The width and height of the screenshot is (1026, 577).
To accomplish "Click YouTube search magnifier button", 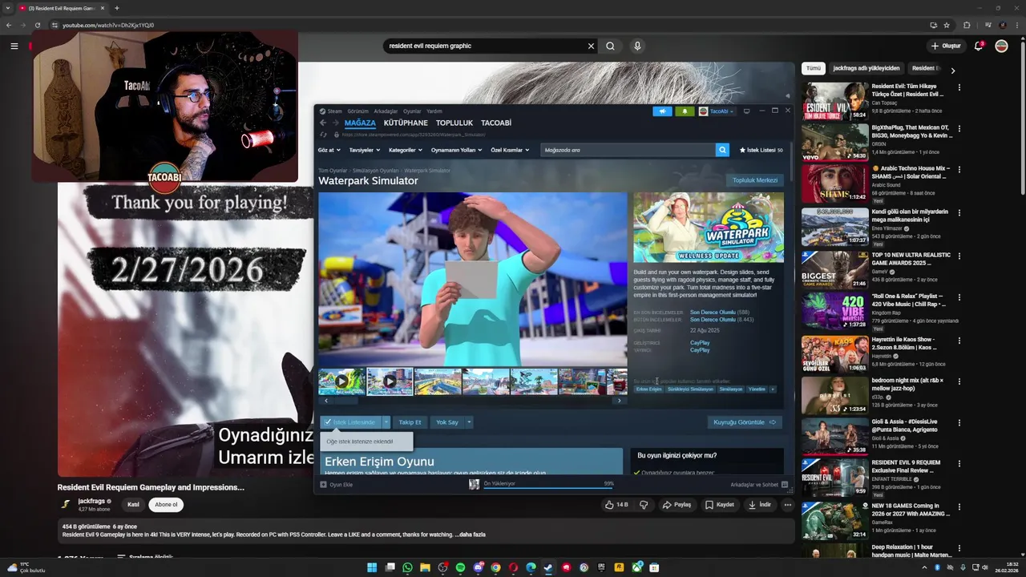I will click(x=610, y=46).
